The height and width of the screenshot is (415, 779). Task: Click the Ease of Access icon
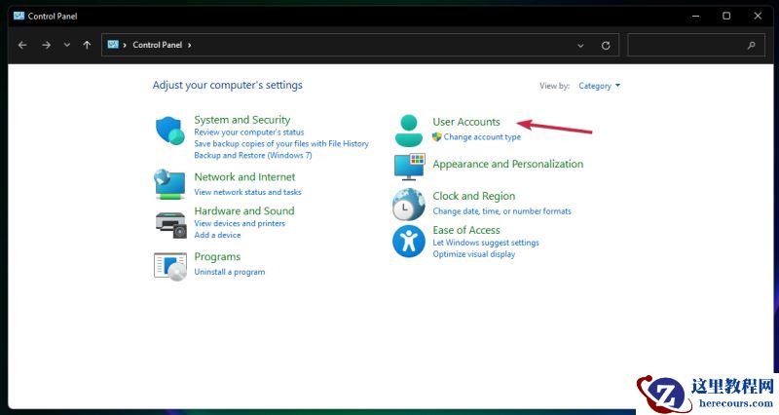(408, 241)
